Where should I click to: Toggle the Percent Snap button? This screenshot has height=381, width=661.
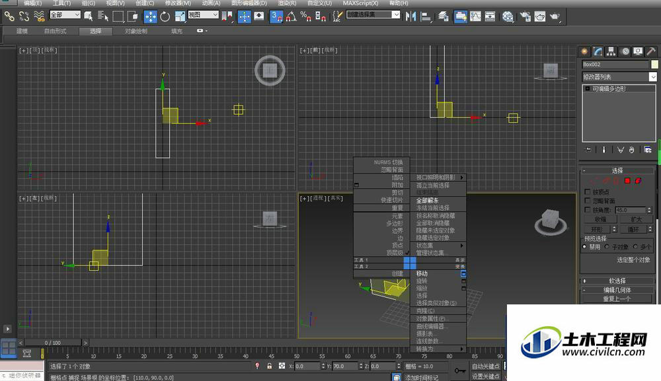(305, 17)
